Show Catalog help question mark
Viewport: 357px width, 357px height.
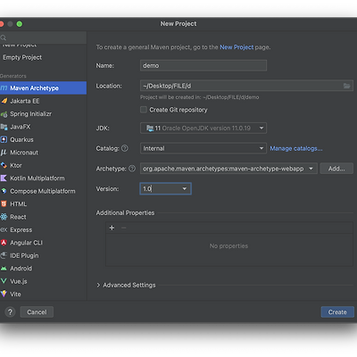click(x=125, y=148)
